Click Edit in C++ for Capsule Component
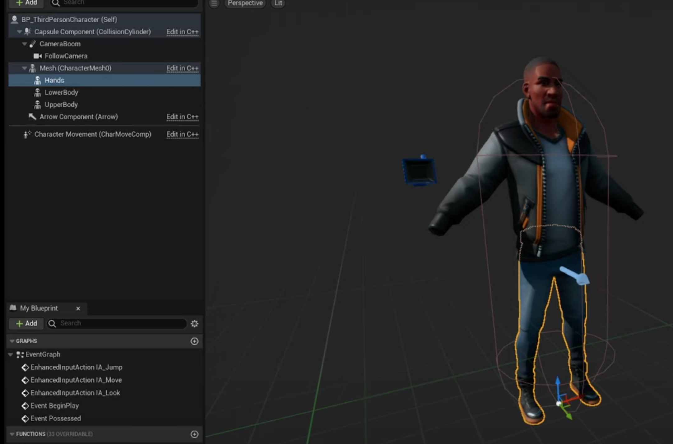 [x=182, y=32]
